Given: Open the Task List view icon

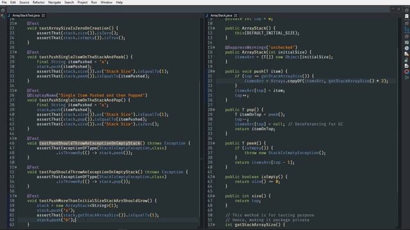Looking at the screenshot, I should (407, 17).
